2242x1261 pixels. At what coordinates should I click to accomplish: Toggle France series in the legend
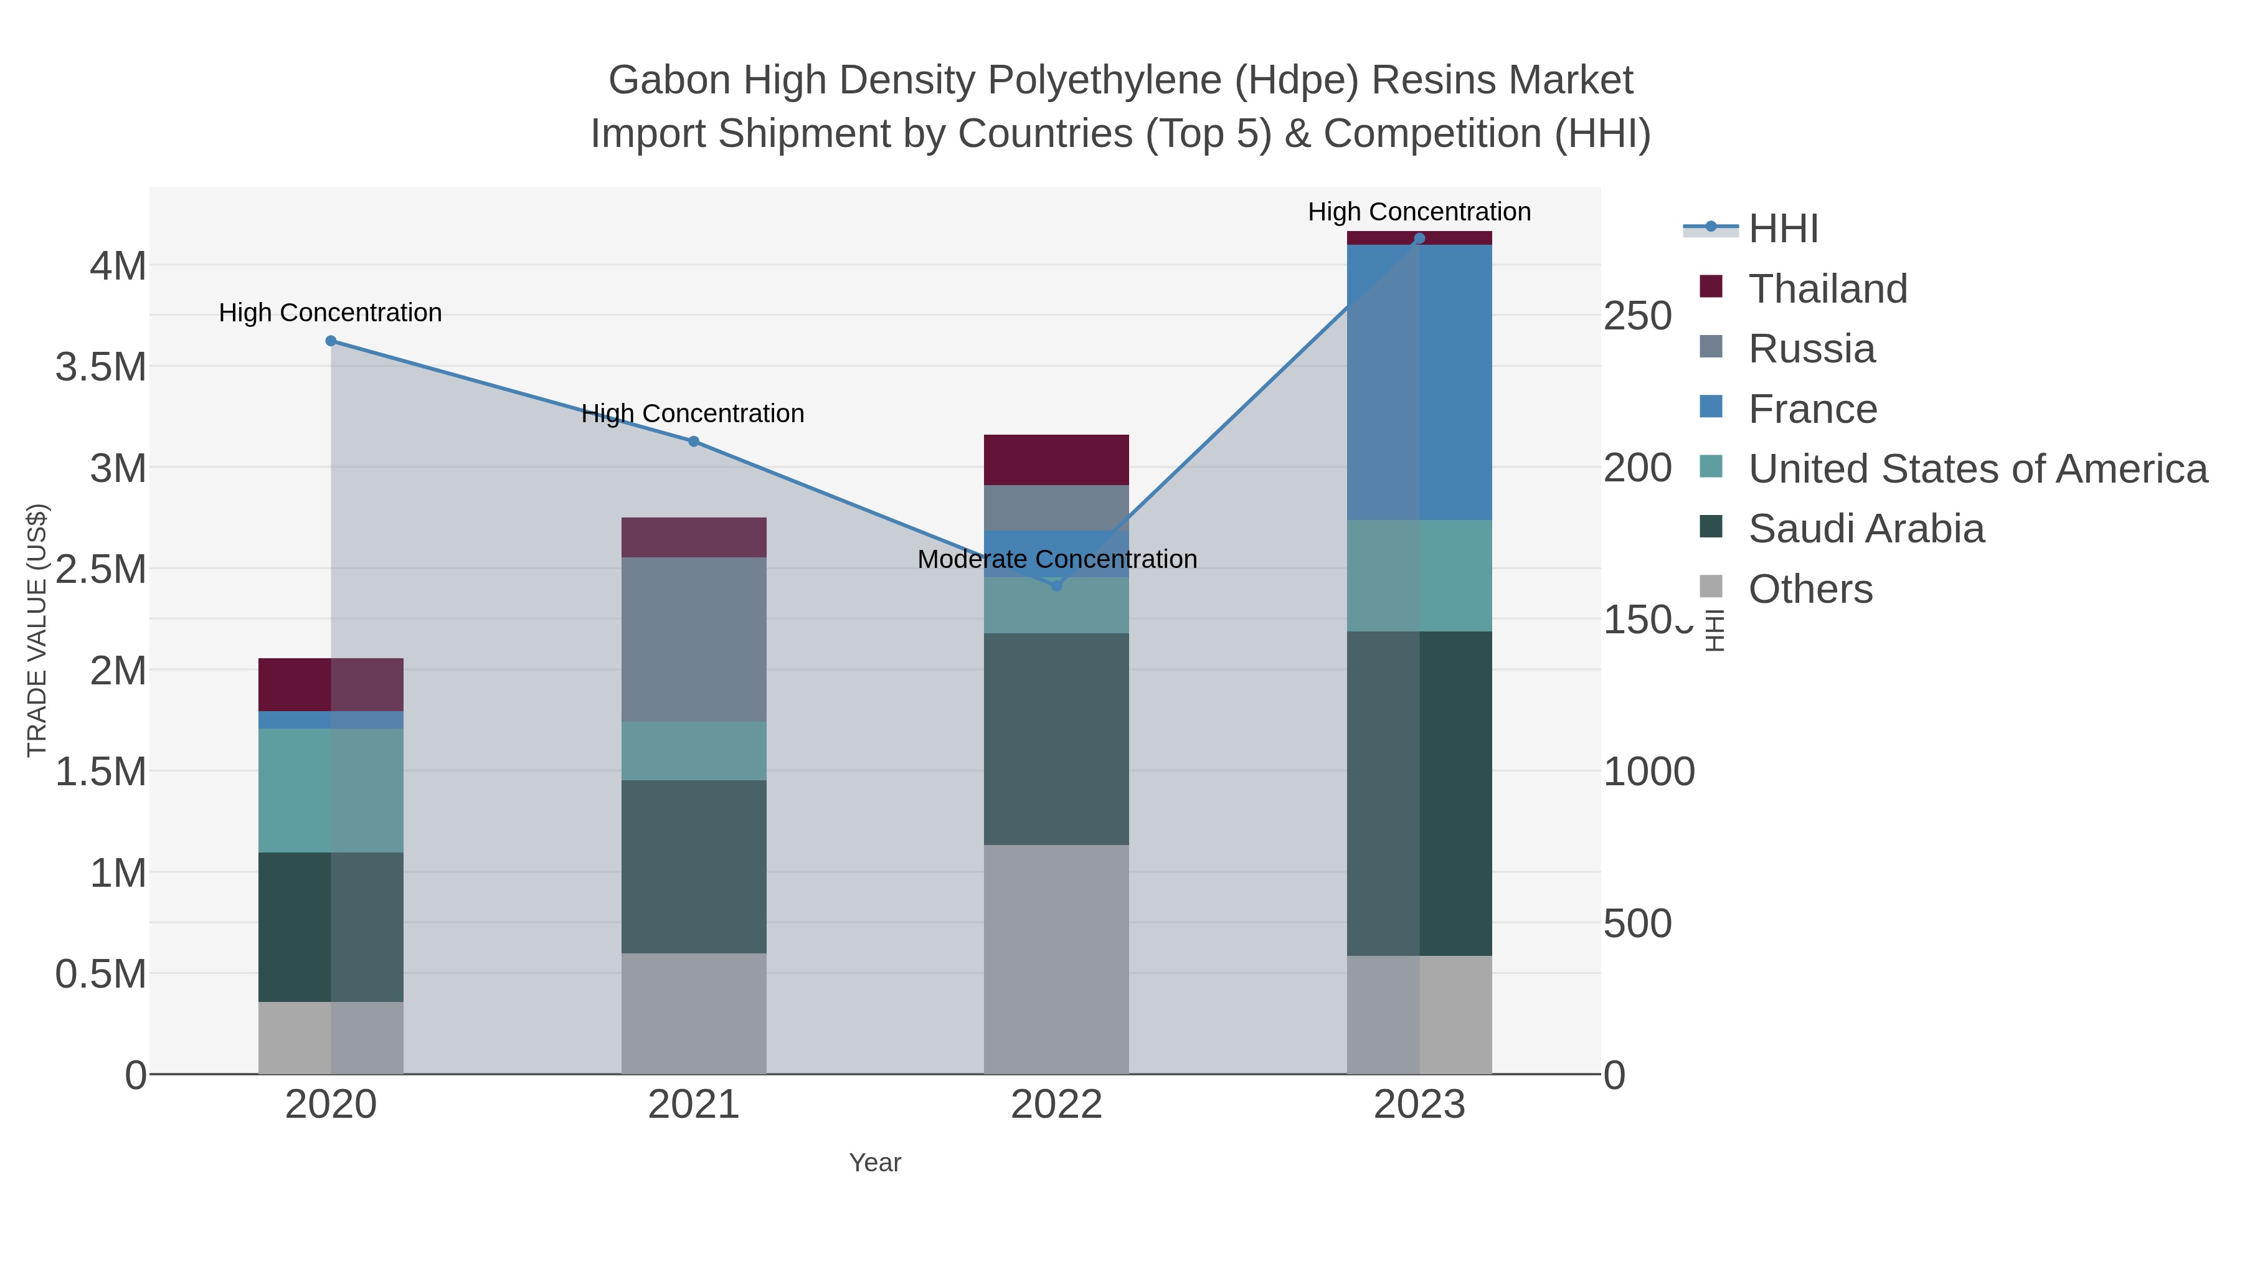[1789, 408]
